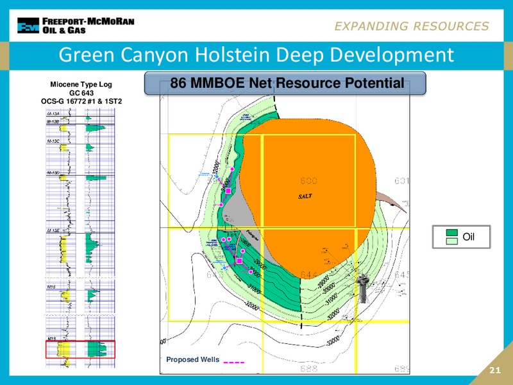513x385 pixels.
Task: Click the block number 644 below the salt
Action: (x=308, y=275)
